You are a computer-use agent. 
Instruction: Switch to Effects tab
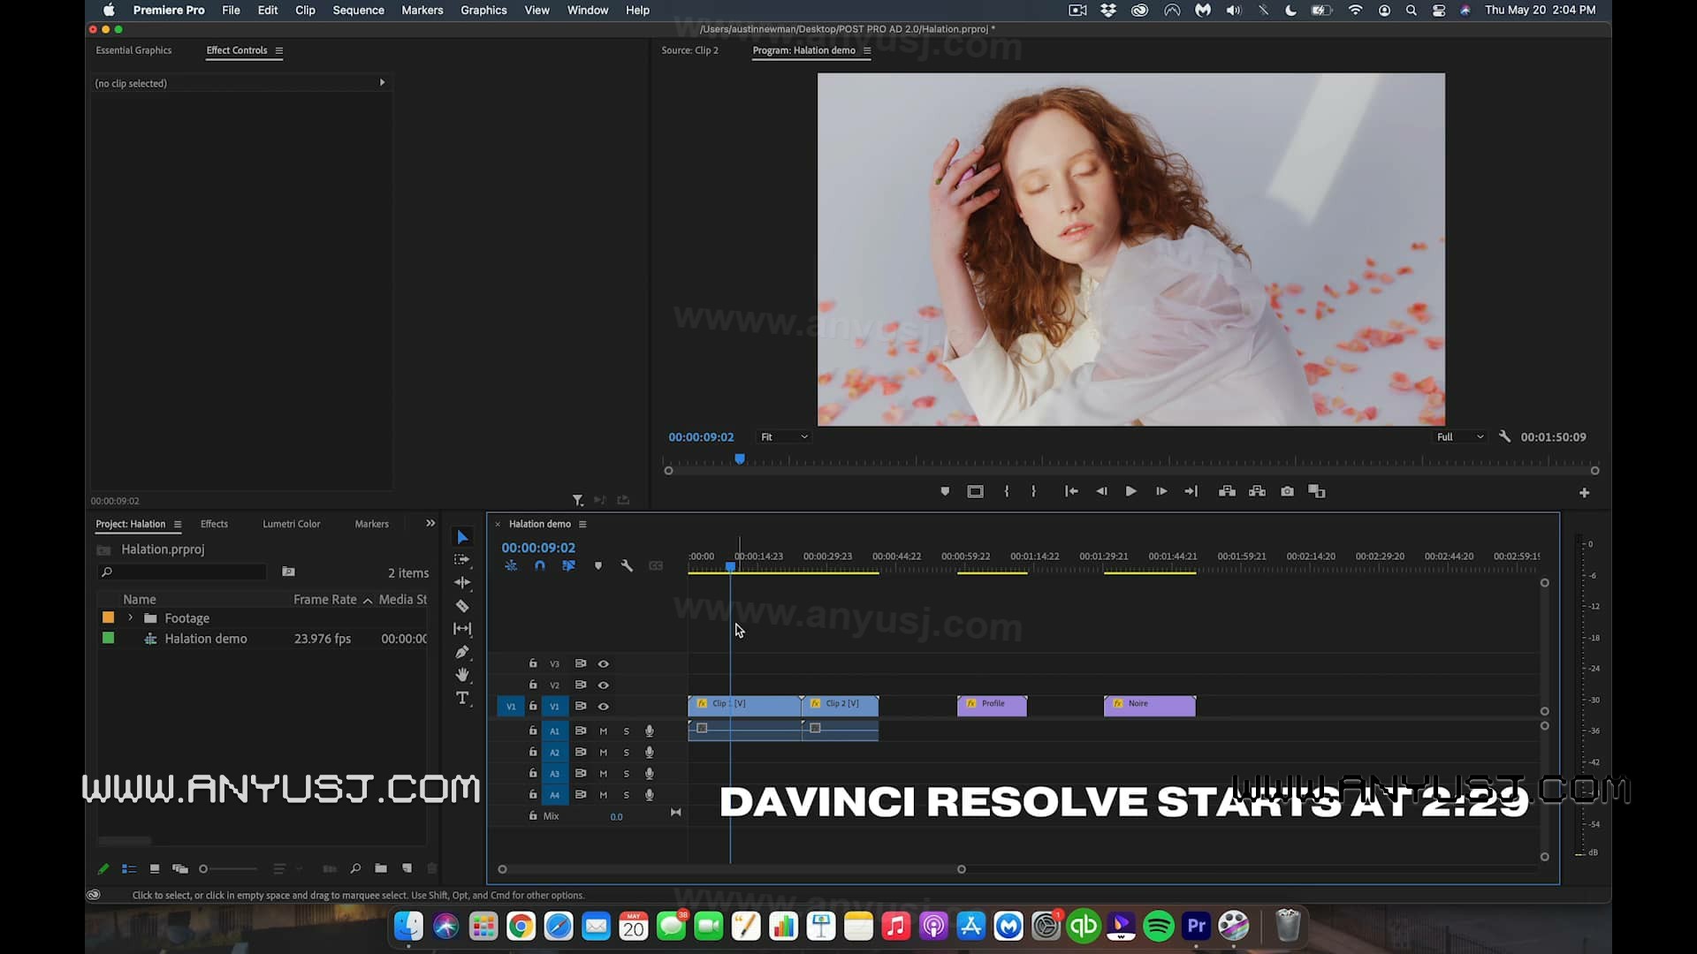(x=214, y=524)
